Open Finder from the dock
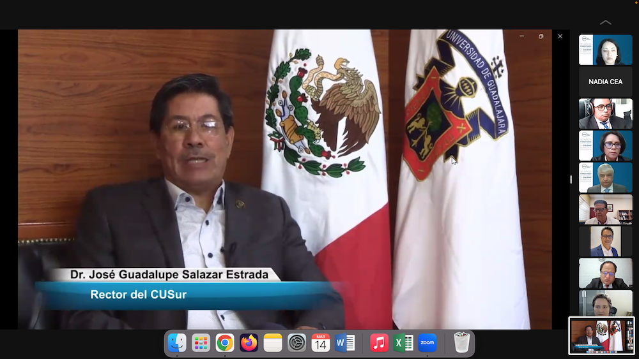 (x=177, y=343)
